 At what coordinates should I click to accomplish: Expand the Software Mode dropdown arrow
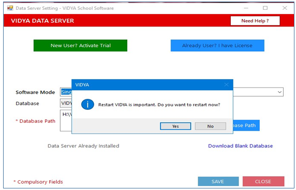tap(279, 92)
